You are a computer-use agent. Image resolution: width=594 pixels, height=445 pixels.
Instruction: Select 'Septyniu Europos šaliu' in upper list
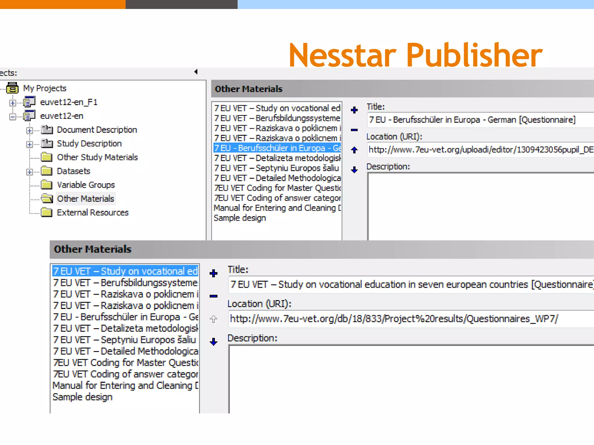pos(277,168)
